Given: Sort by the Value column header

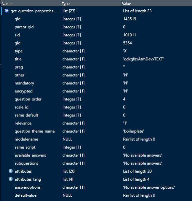Looking at the screenshot, I should (x=157, y=4).
